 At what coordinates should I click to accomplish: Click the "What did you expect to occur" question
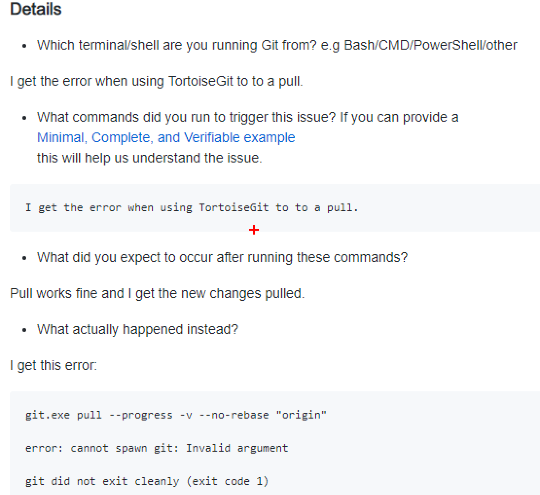222,257
